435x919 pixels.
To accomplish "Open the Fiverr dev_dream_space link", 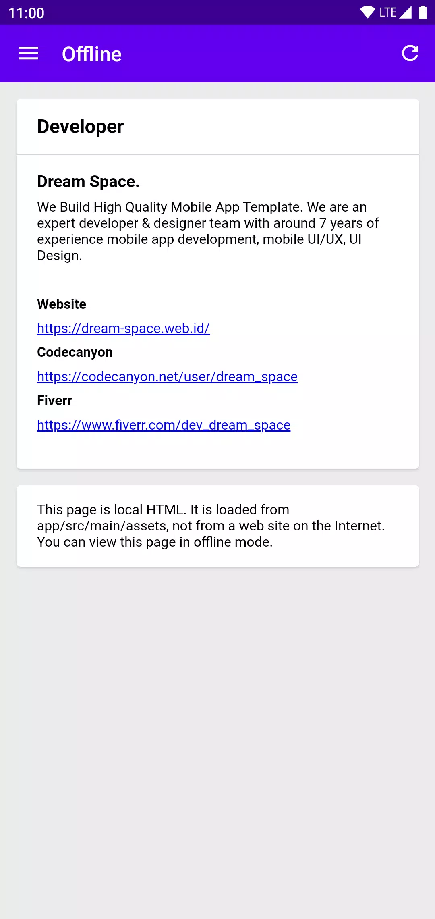I will click(x=164, y=425).
